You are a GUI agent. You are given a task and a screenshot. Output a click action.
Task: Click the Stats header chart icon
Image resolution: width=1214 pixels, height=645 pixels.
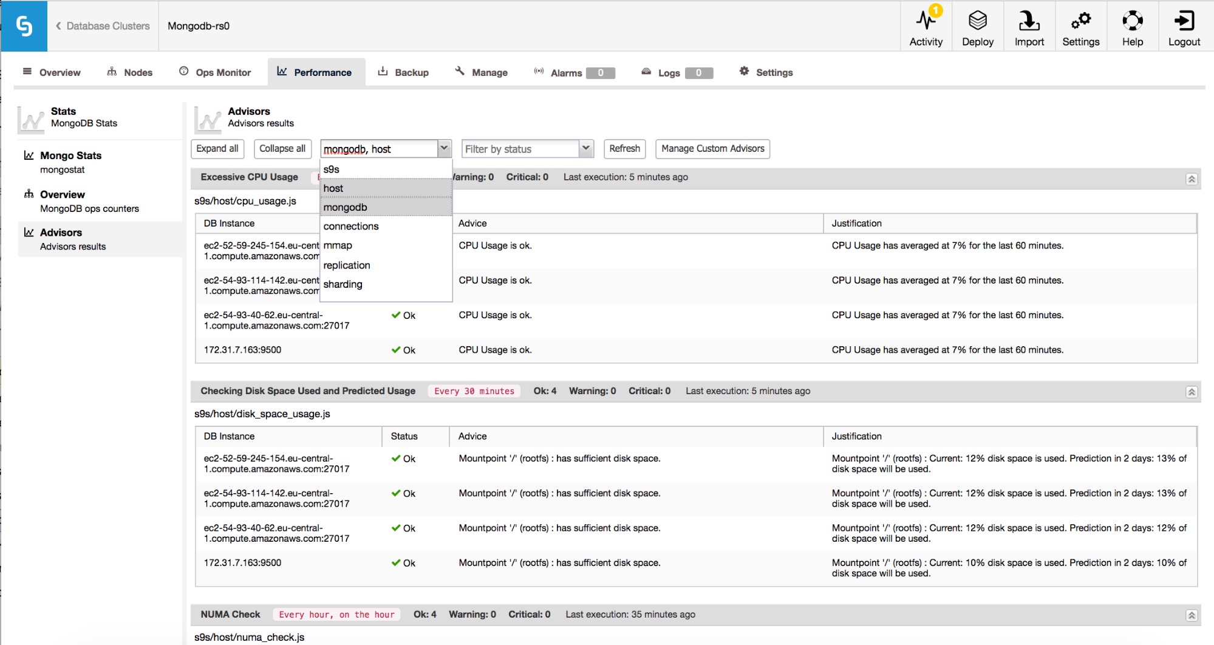click(x=31, y=119)
